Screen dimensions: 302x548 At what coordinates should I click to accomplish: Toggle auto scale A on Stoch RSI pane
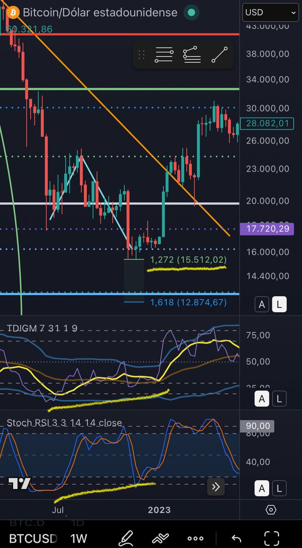coord(262,488)
